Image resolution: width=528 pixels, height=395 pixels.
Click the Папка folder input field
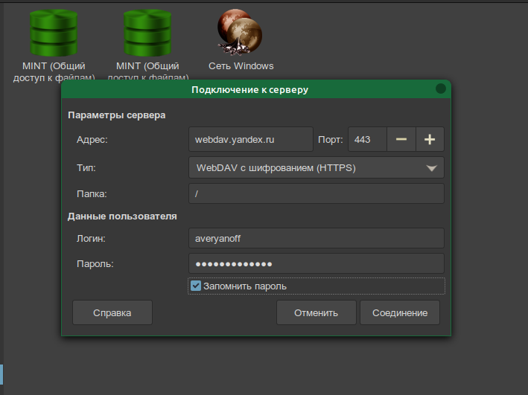click(x=317, y=194)
